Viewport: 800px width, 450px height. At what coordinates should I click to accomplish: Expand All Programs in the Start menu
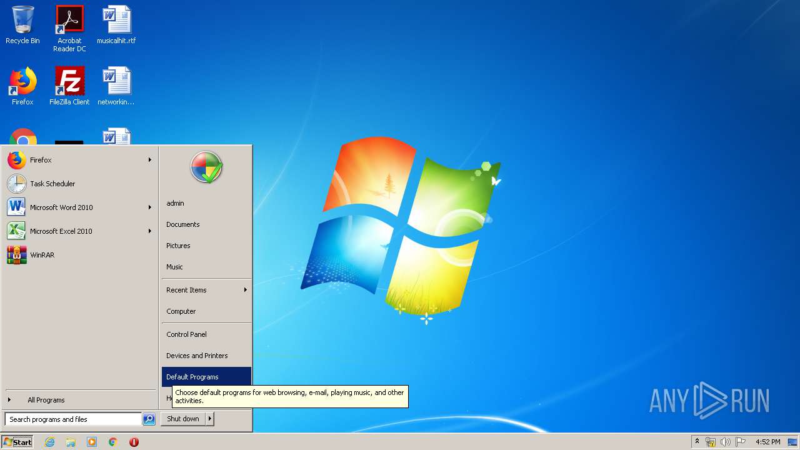pos(79,400)
